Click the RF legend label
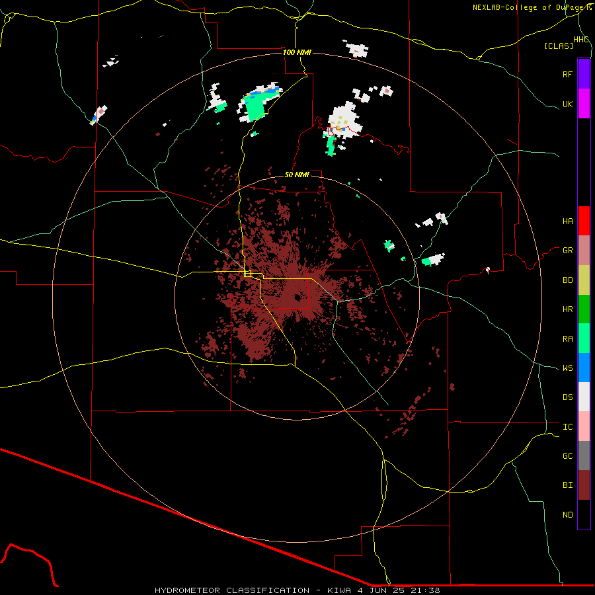Image resolution: width=595 pixels, height=595 pixels. coord(567,74)
